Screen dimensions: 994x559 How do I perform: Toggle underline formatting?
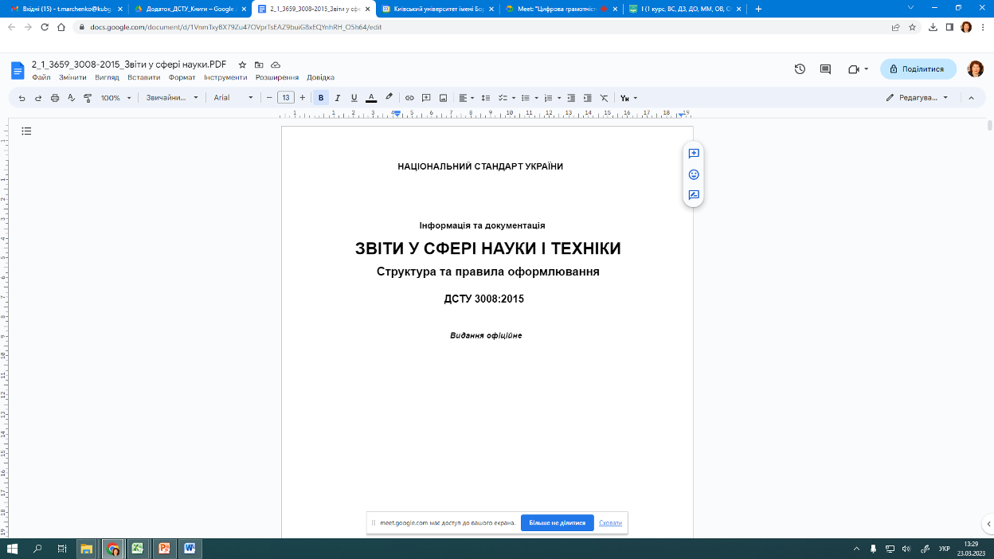[354, 98]
